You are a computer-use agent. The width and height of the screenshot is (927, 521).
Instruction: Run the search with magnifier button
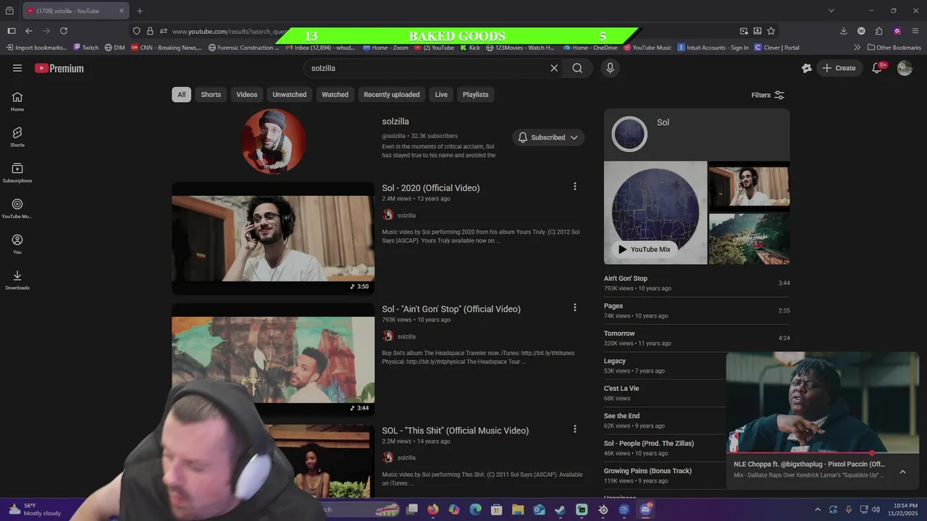pos(577,68)
